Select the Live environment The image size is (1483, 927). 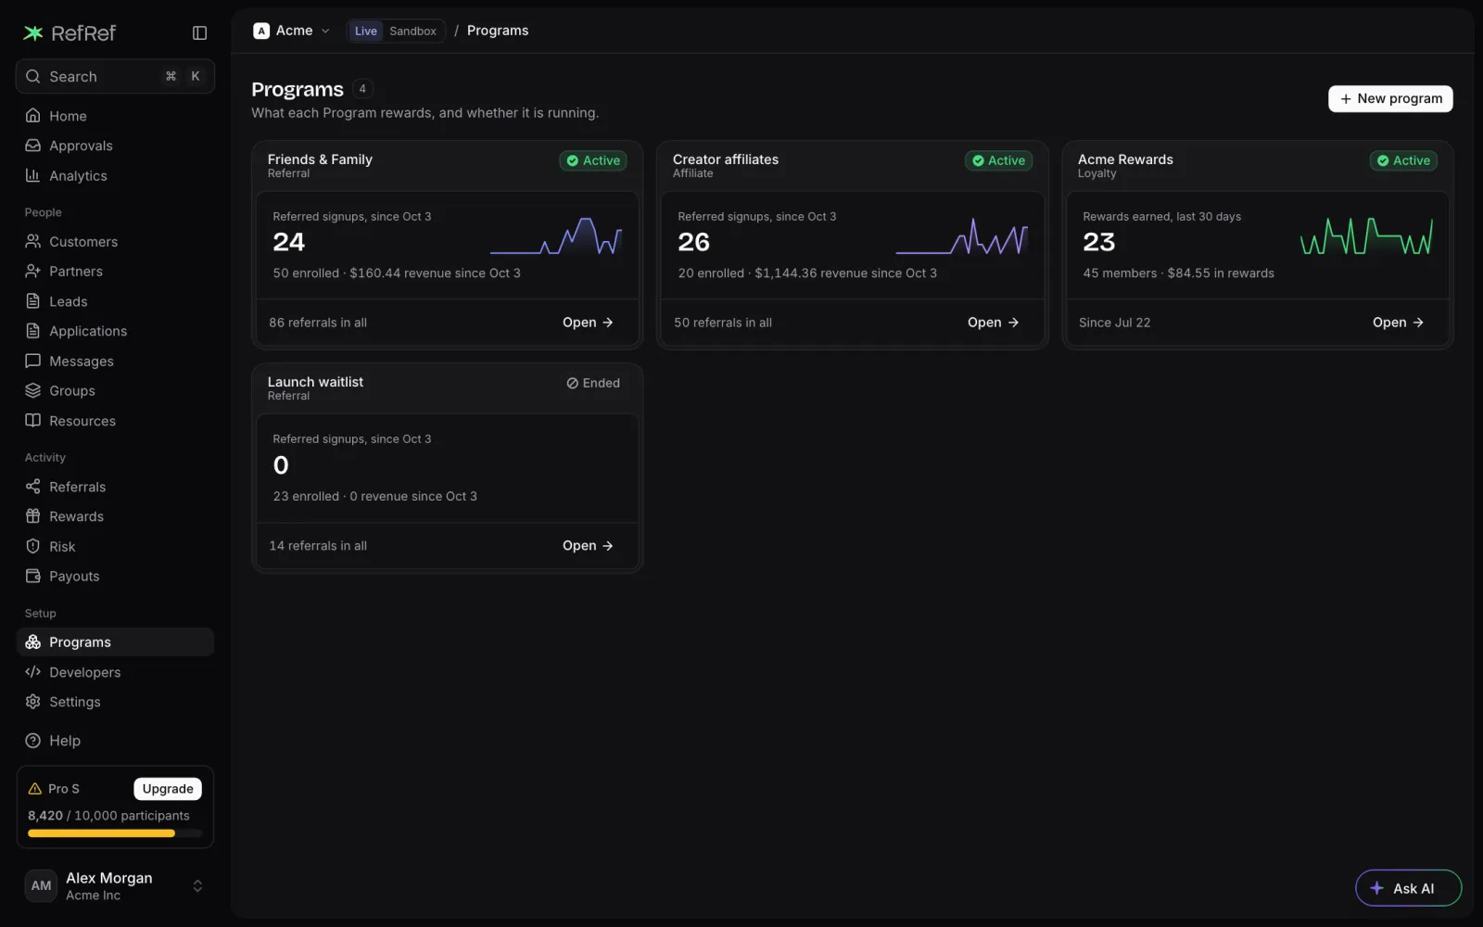[366, 31]
